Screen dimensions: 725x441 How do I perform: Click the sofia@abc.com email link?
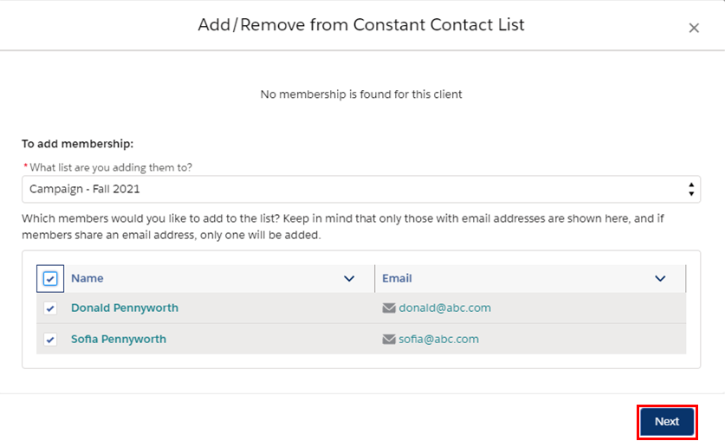click(x=439, y=340)
